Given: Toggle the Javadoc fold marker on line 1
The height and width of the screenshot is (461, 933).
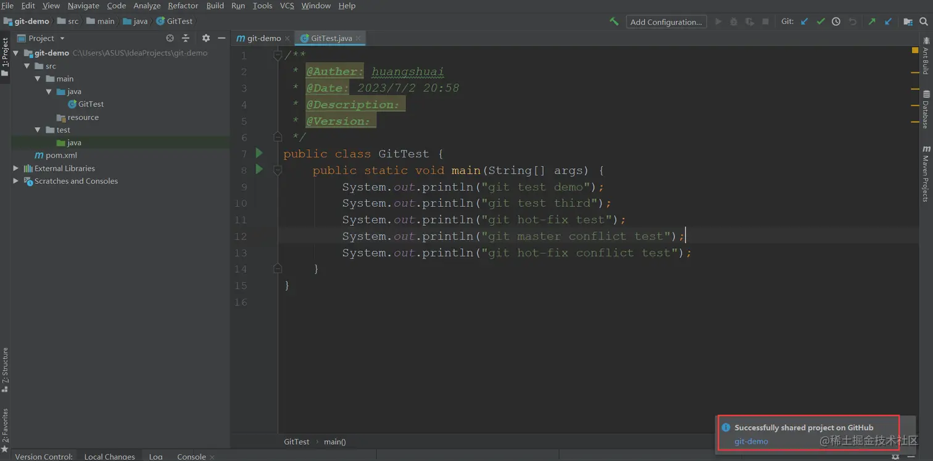Looking at the screenshot, I should [278, 56].
